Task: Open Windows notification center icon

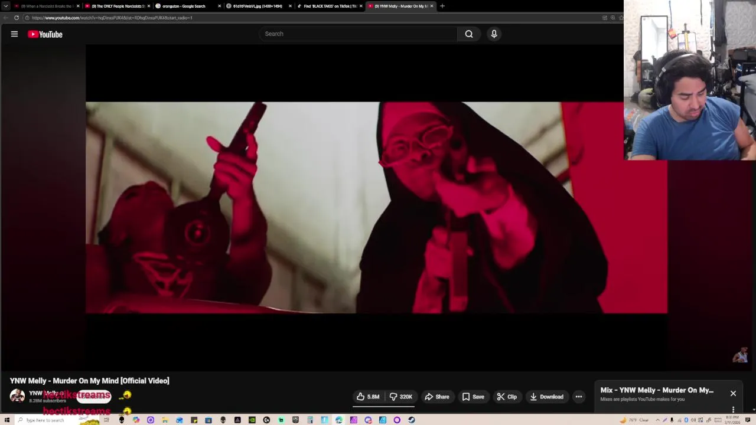Action: point(748,420)
